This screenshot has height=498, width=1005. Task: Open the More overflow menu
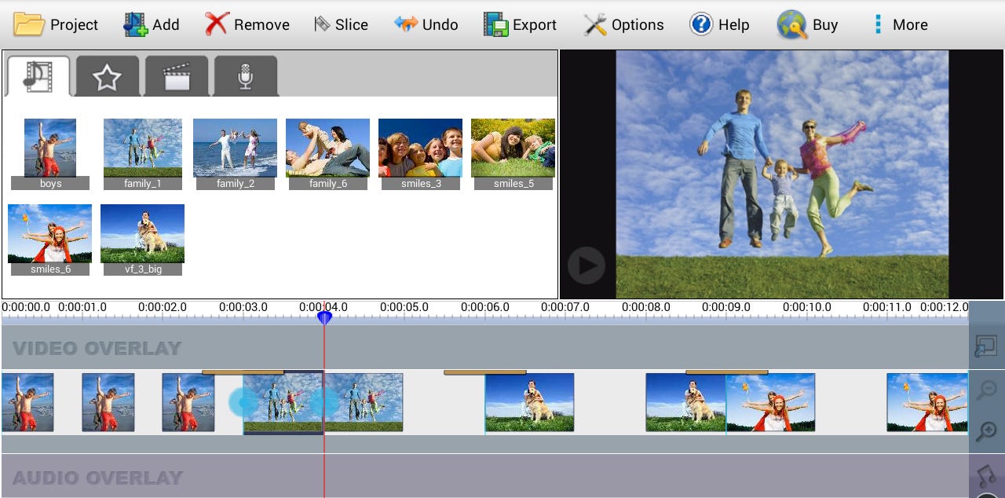click(x=900, y=24)
